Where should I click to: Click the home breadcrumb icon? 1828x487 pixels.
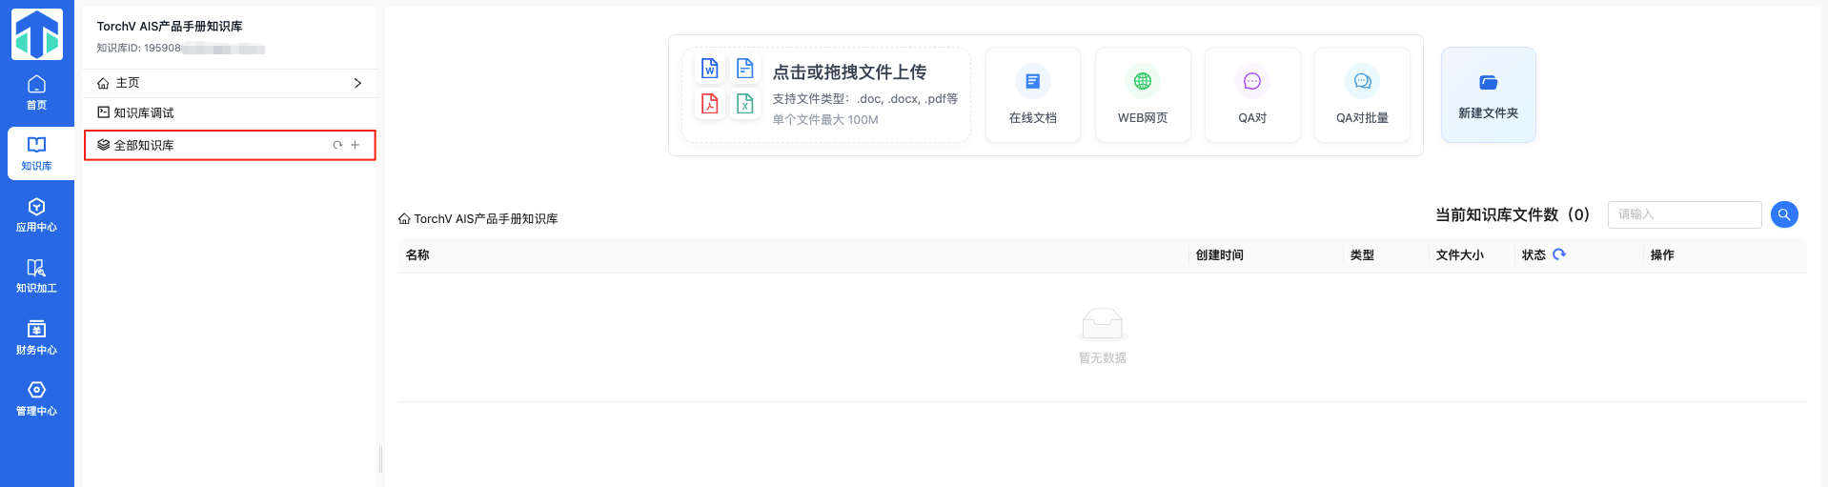[x=404, y=218]
